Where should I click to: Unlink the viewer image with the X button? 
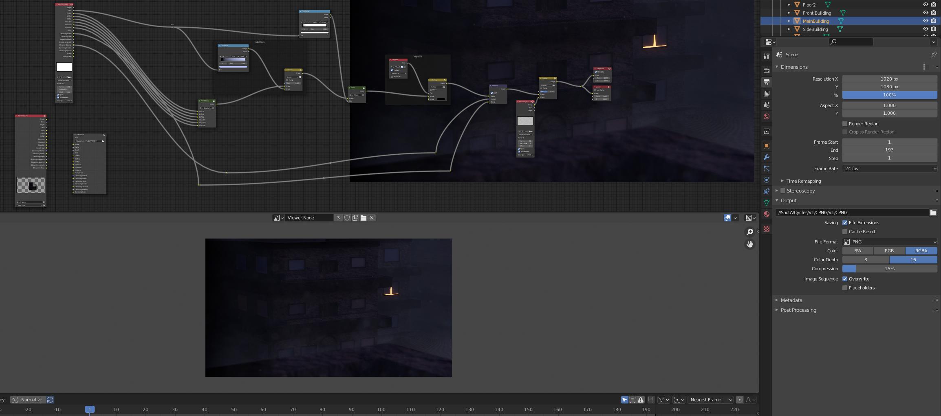pyautogui.click(x=372, y=218)
